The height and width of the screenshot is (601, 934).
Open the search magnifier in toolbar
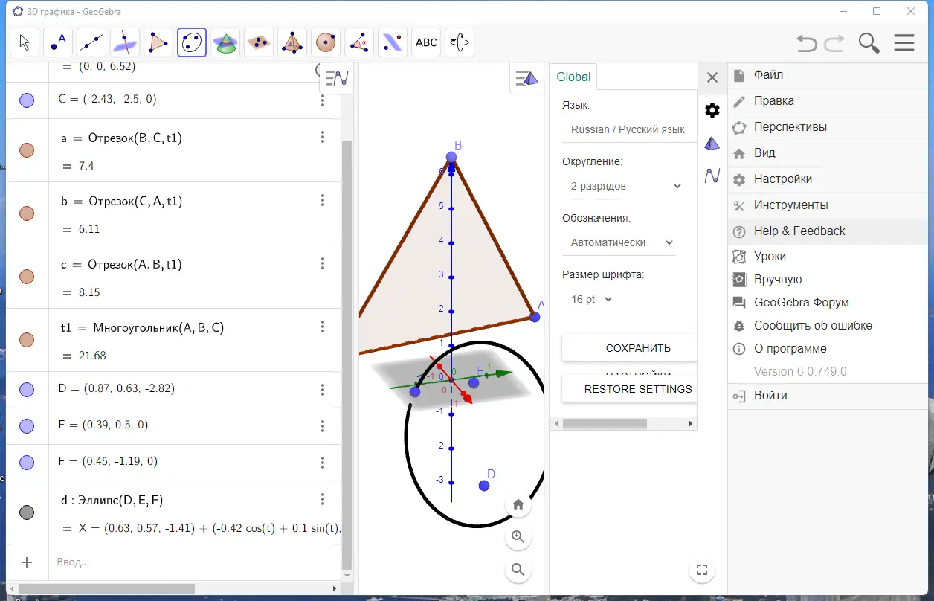coord(869,43)
